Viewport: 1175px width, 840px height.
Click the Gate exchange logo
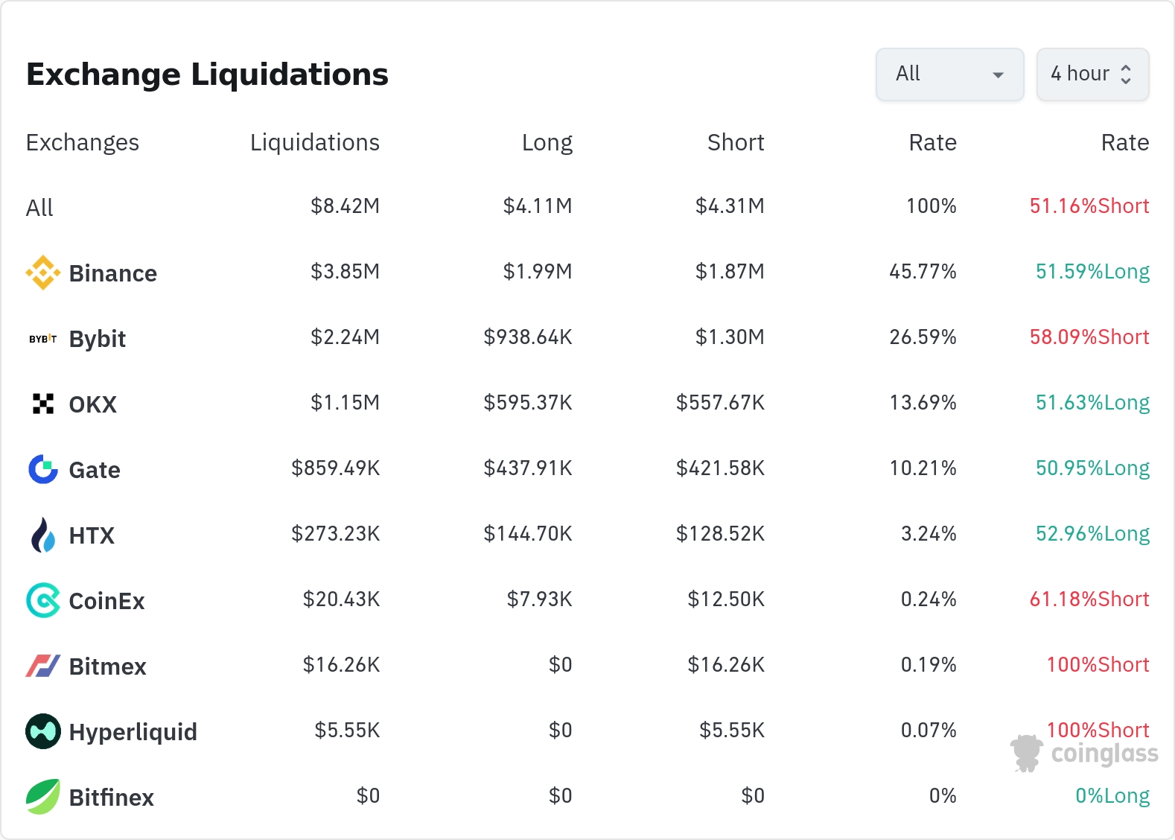coord(43,469)
